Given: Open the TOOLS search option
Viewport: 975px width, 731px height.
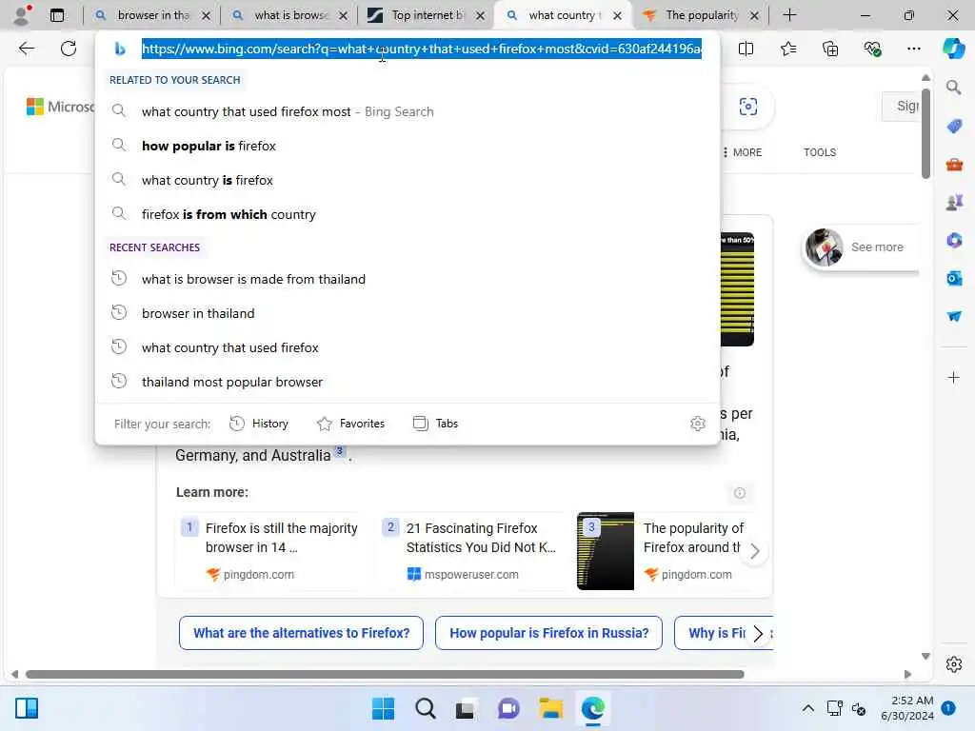Looking at the screenshot, I should click(820, 152).
